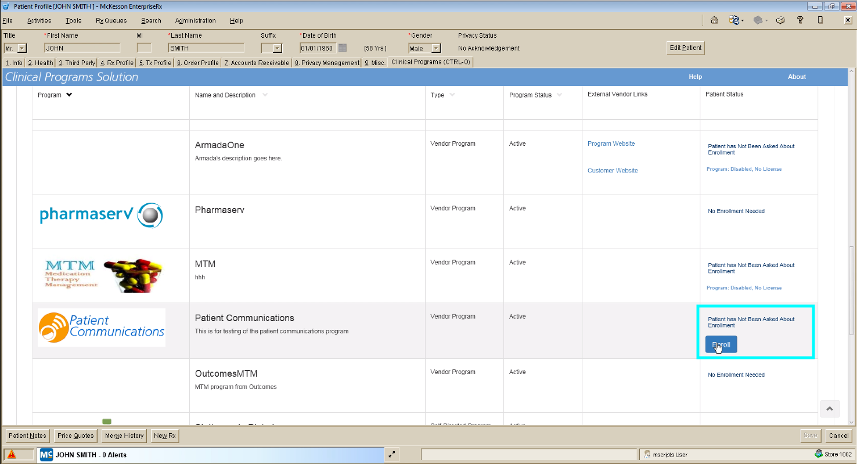The width and height of the screenshot is (857, 464).
Task: Sort by Type column arrow
Action: pyautogui.click(x=452, y=95)
